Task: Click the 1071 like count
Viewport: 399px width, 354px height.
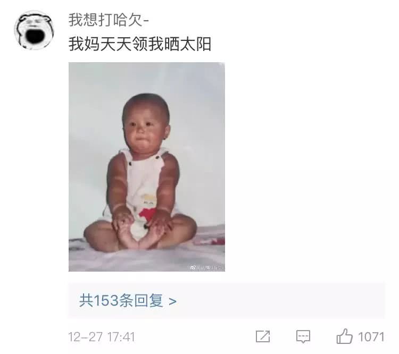Action: coord(371,337)
